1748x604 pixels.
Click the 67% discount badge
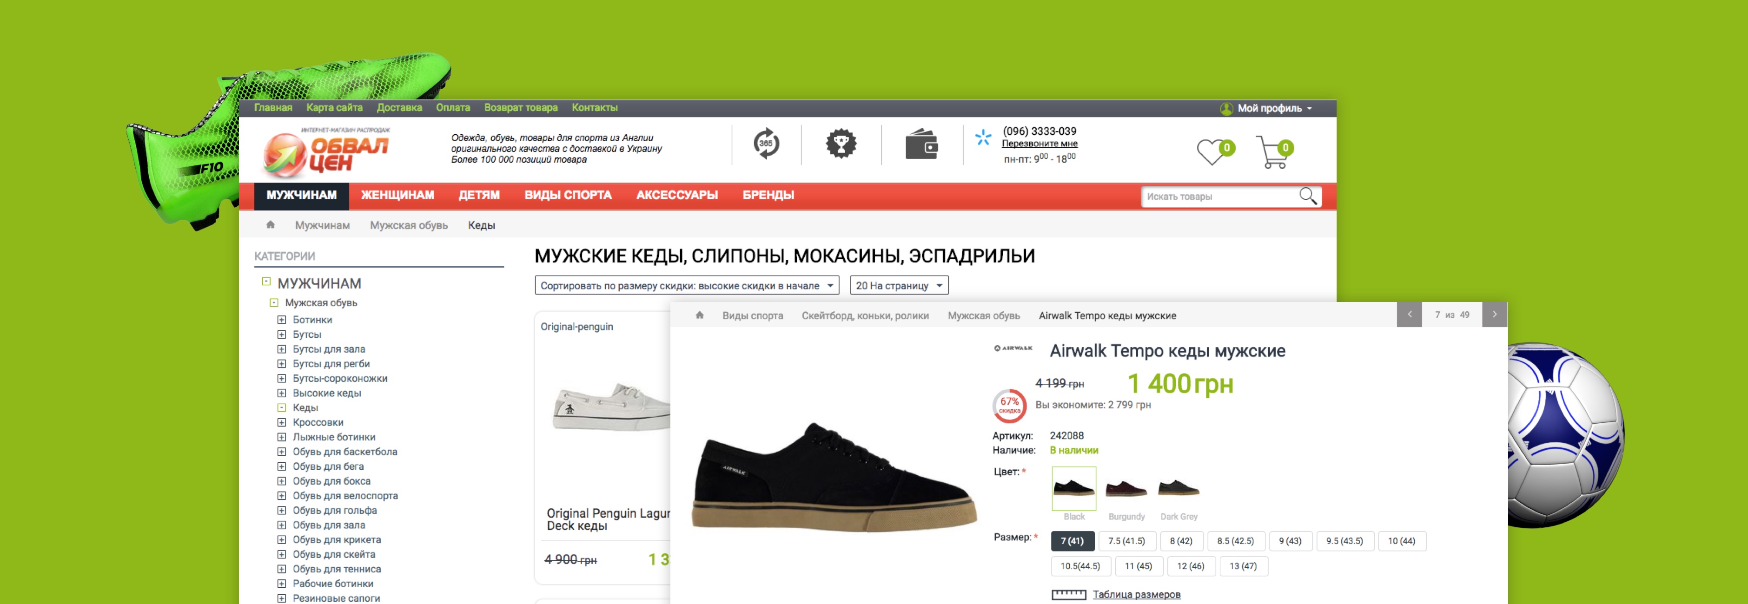[x=1010, y=406]
